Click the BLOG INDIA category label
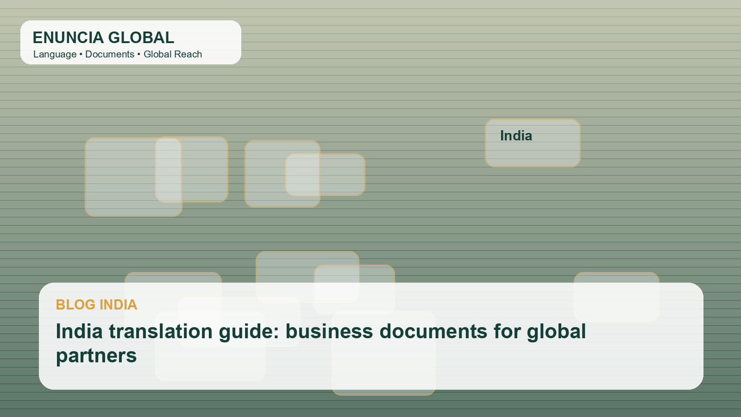This screenshot has width=741, height=417. (96, 304)
